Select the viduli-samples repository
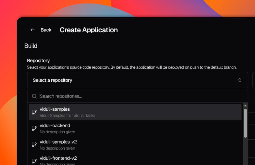This screenshot has height=165, width=255. [x=55, y=109]
